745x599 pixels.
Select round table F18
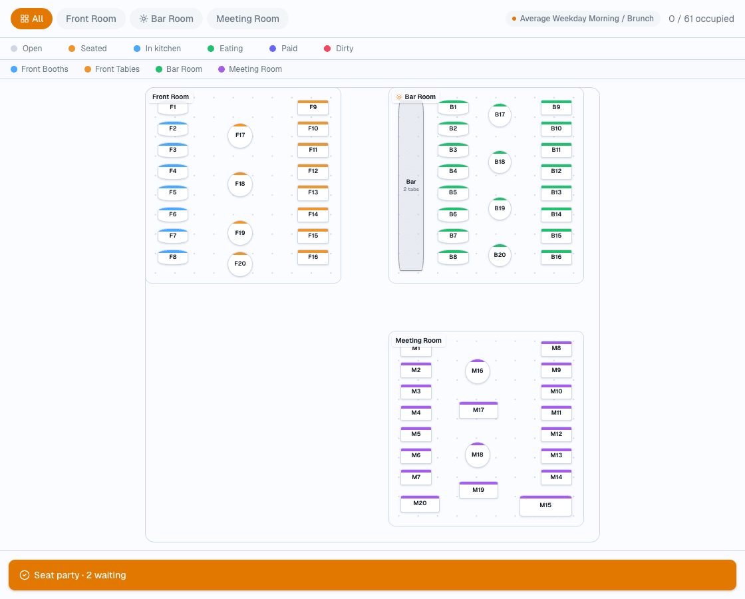240,184
